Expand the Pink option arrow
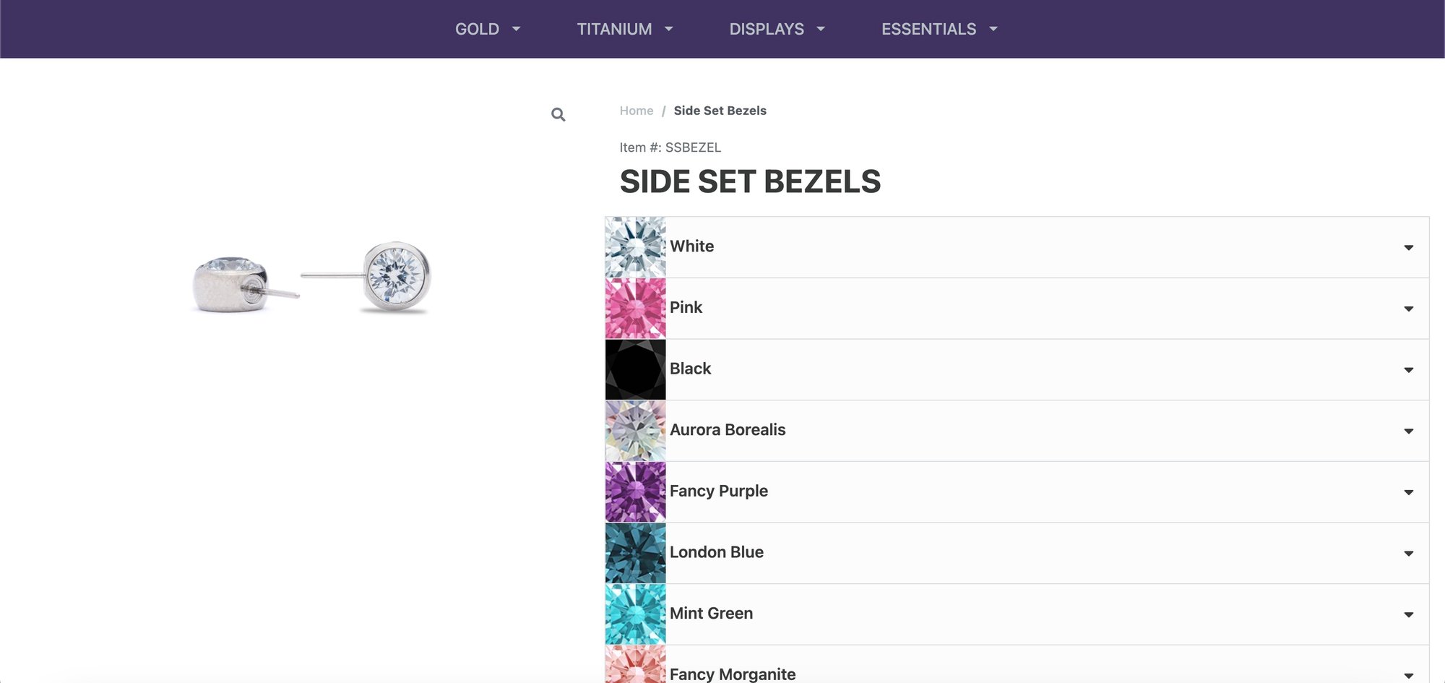 point(1408,309)
